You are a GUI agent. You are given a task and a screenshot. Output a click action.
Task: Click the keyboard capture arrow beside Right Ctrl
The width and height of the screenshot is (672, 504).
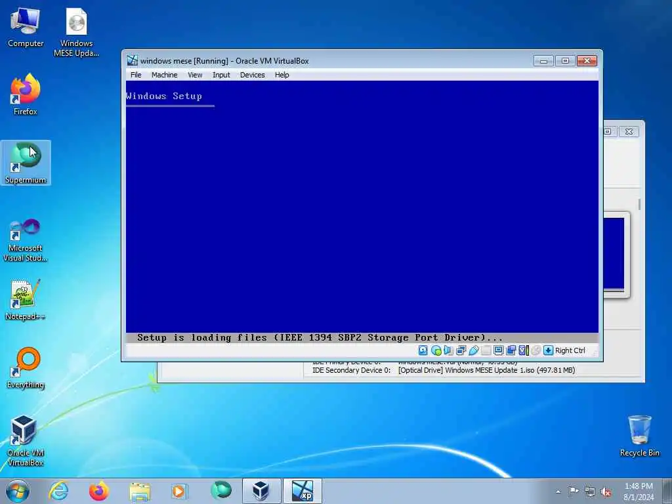(548, 350)
